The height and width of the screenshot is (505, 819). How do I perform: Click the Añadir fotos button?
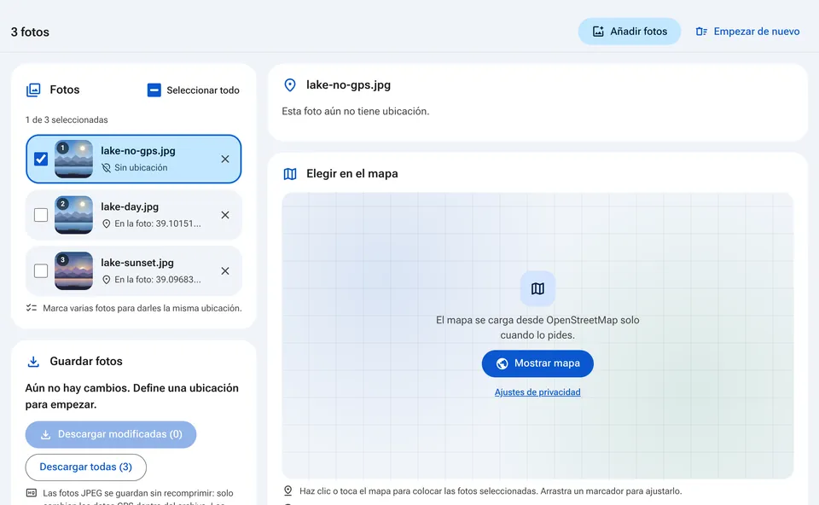(x=629, y=32)
